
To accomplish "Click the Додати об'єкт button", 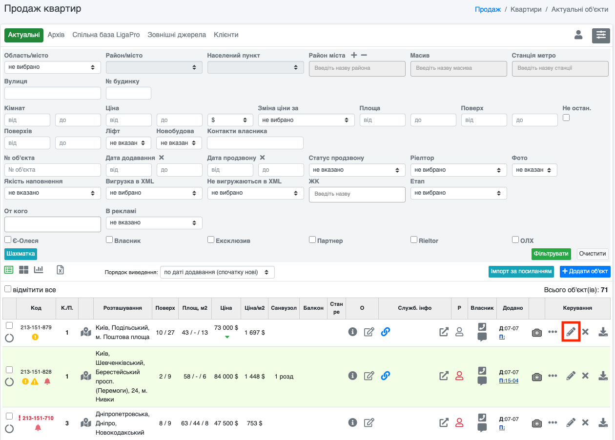I will tap(585, 272).
